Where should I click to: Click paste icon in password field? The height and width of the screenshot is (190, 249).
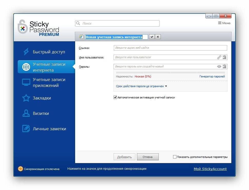[224, 66]
